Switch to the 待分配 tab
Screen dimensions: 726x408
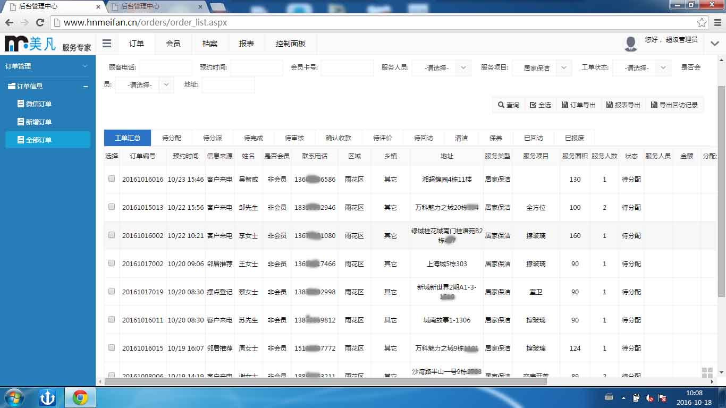pos(172,138)
